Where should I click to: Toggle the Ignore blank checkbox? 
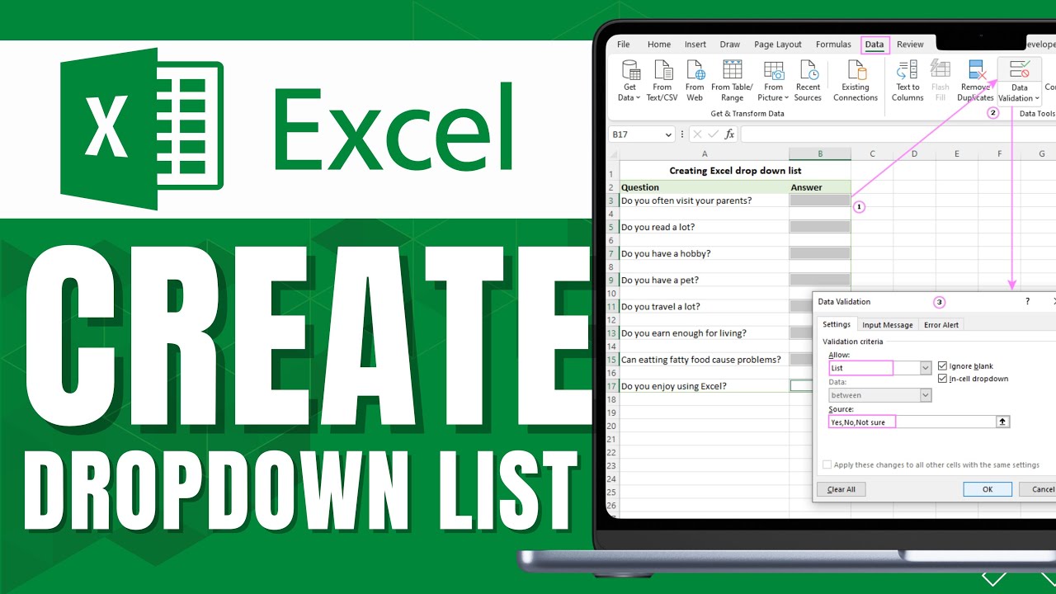(943, 366)
